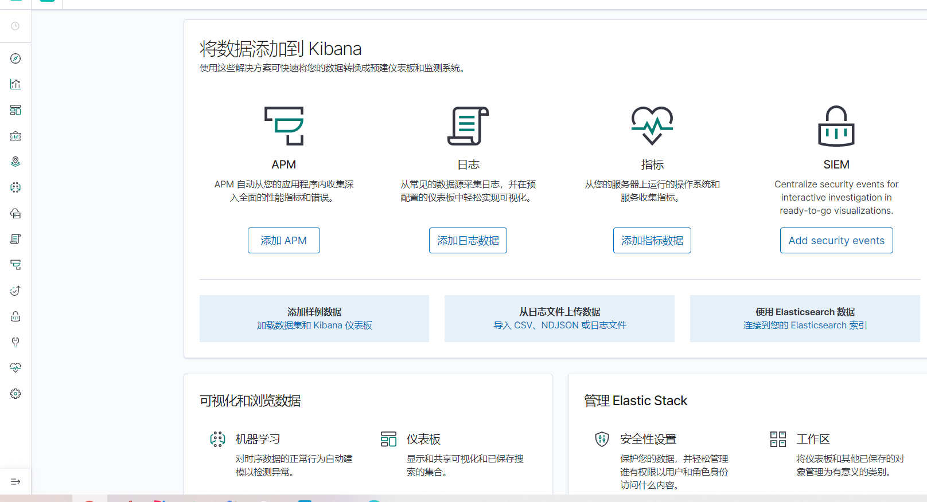Open Visualize from the bar chart sidebar icon
927x502 pixels.
click(15, 84)
